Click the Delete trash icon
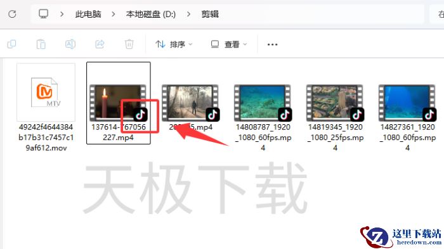The height and width of the screenshot is (249, 444). 129,44
